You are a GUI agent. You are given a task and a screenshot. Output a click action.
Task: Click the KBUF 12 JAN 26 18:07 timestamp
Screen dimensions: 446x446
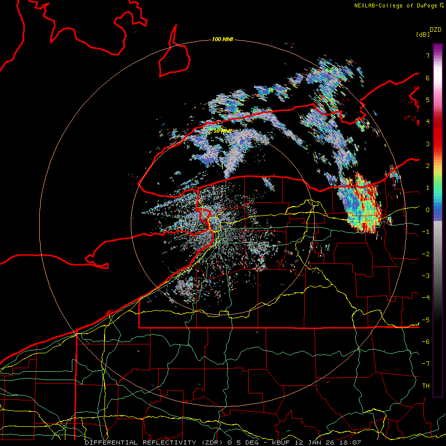click(316, 443)
